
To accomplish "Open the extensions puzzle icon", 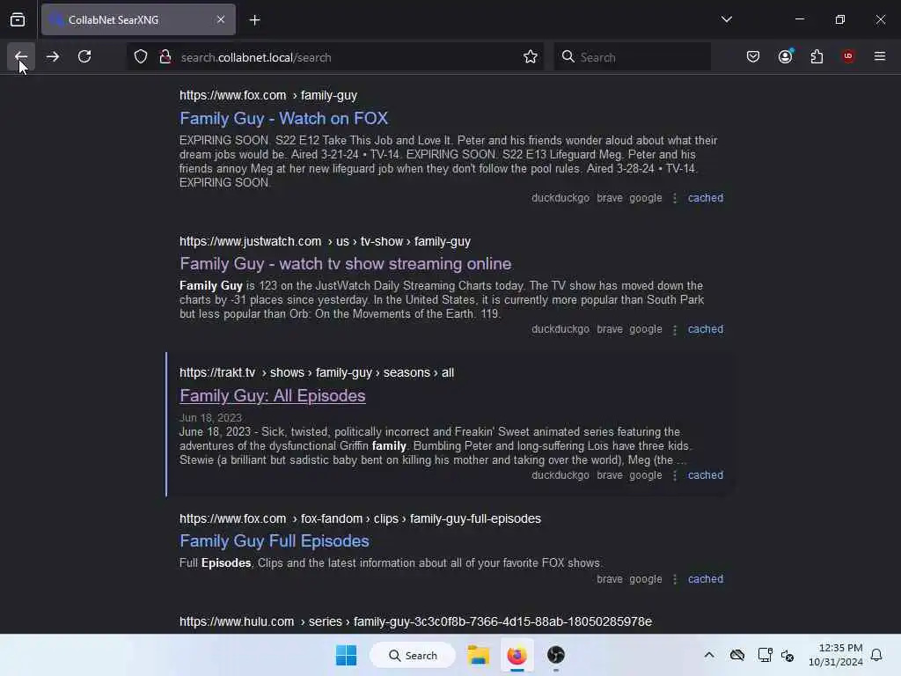I will pyautogui.click(x=817, y=57).
